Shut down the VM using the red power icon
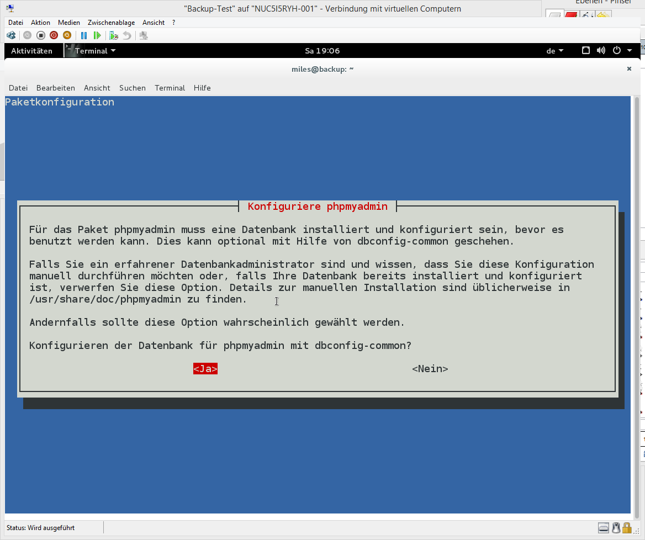Image resolution: width=645 pixels, height=540 pixels. tap(54, 35)
